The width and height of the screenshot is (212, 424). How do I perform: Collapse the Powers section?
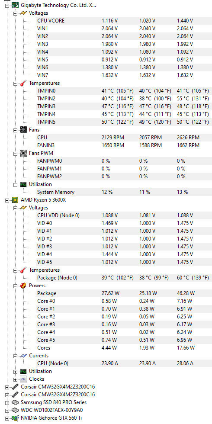pos(16,286)
